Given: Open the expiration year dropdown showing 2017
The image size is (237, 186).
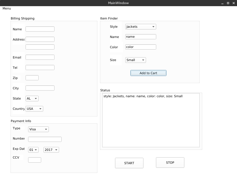Looking at the screenshot, I should [x=51, y=150].
